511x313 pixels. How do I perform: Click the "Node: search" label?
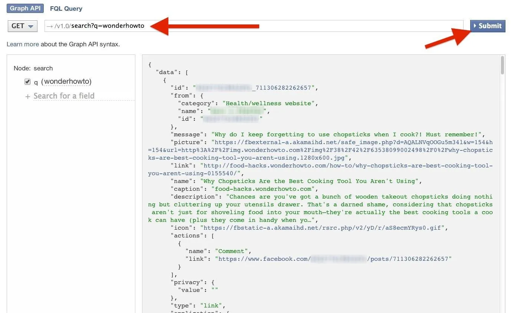point(33,68)
